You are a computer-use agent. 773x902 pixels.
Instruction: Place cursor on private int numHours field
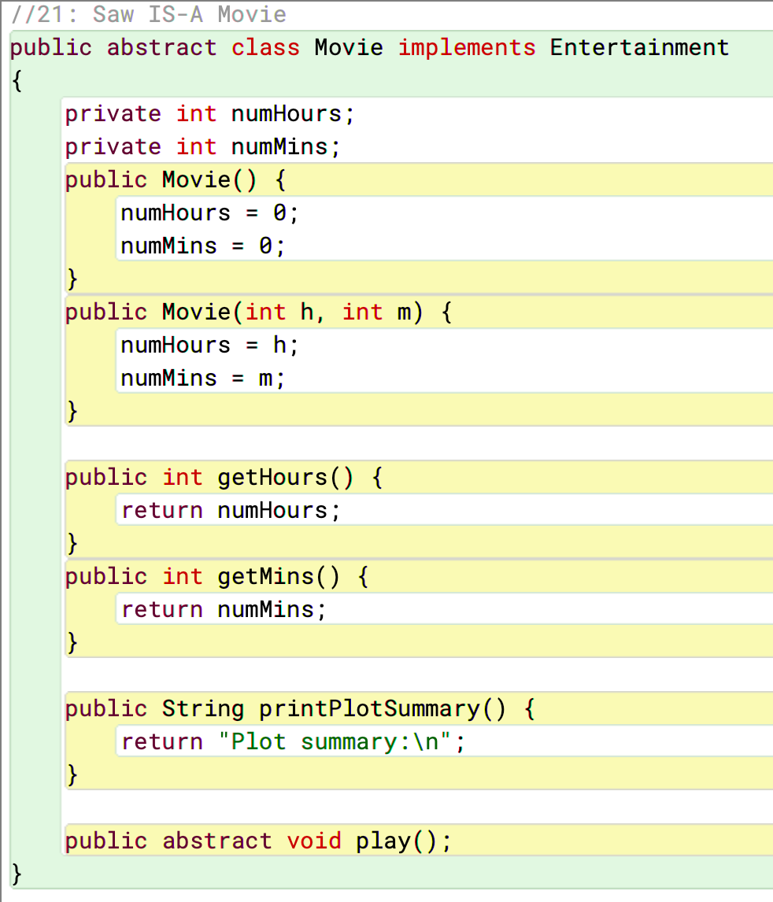tap(209, 114)
